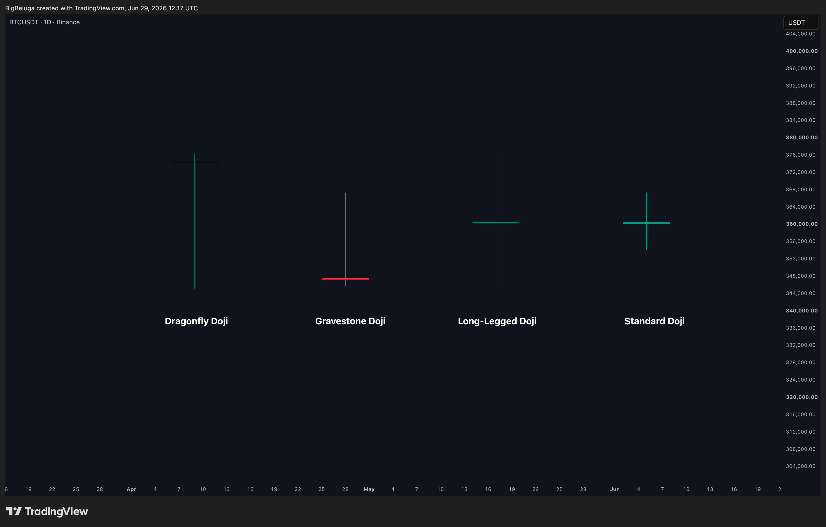Open the USDT currency selector
This screenshot has width=826, height=527.
[801, 23]
